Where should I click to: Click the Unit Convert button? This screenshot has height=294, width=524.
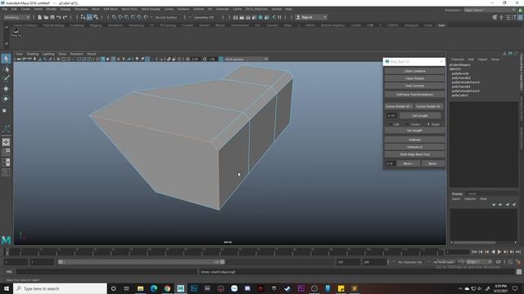414,86
